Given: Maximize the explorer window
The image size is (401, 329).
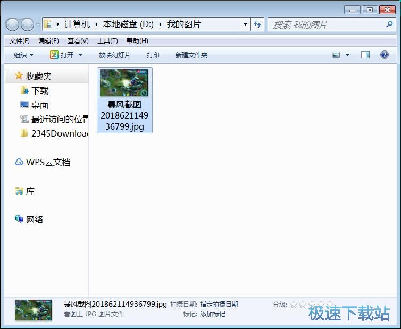Looking at the screenshot, I should coord(370,10).
